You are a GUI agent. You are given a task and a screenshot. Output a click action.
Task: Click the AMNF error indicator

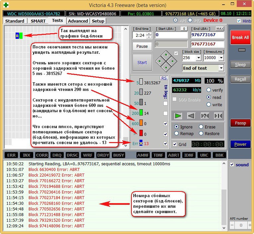(143, 155)
